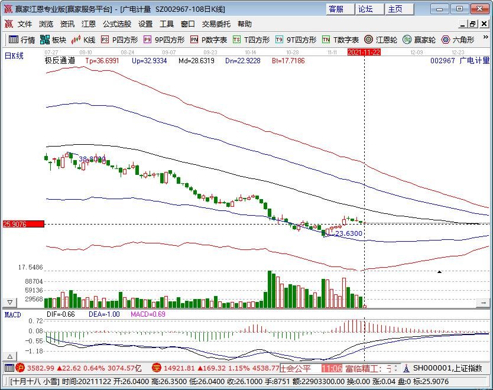Select the K线 candlestick chart tool
The image size is (493, 390).
point(83,40)
